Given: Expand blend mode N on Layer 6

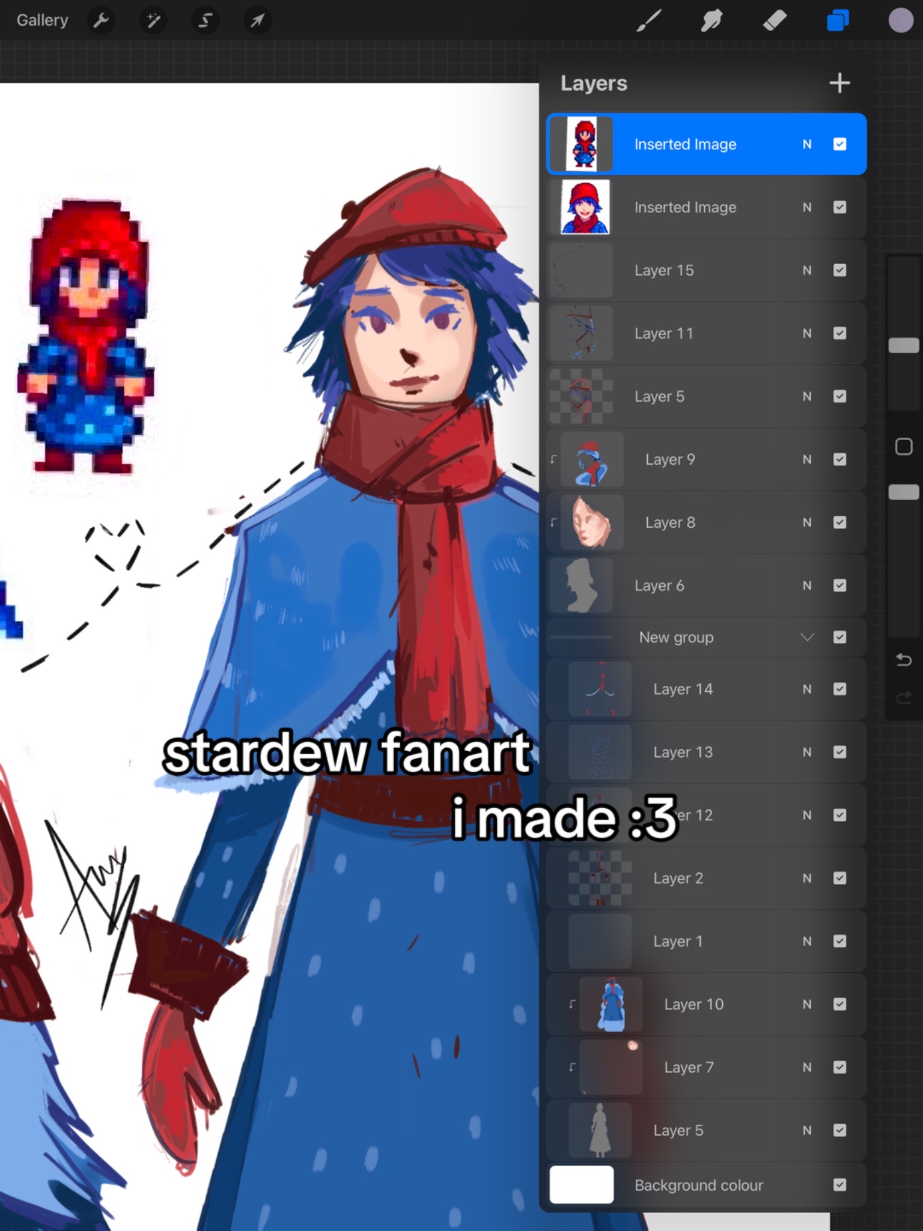Looking at the screenshot, I should (807, 585).
